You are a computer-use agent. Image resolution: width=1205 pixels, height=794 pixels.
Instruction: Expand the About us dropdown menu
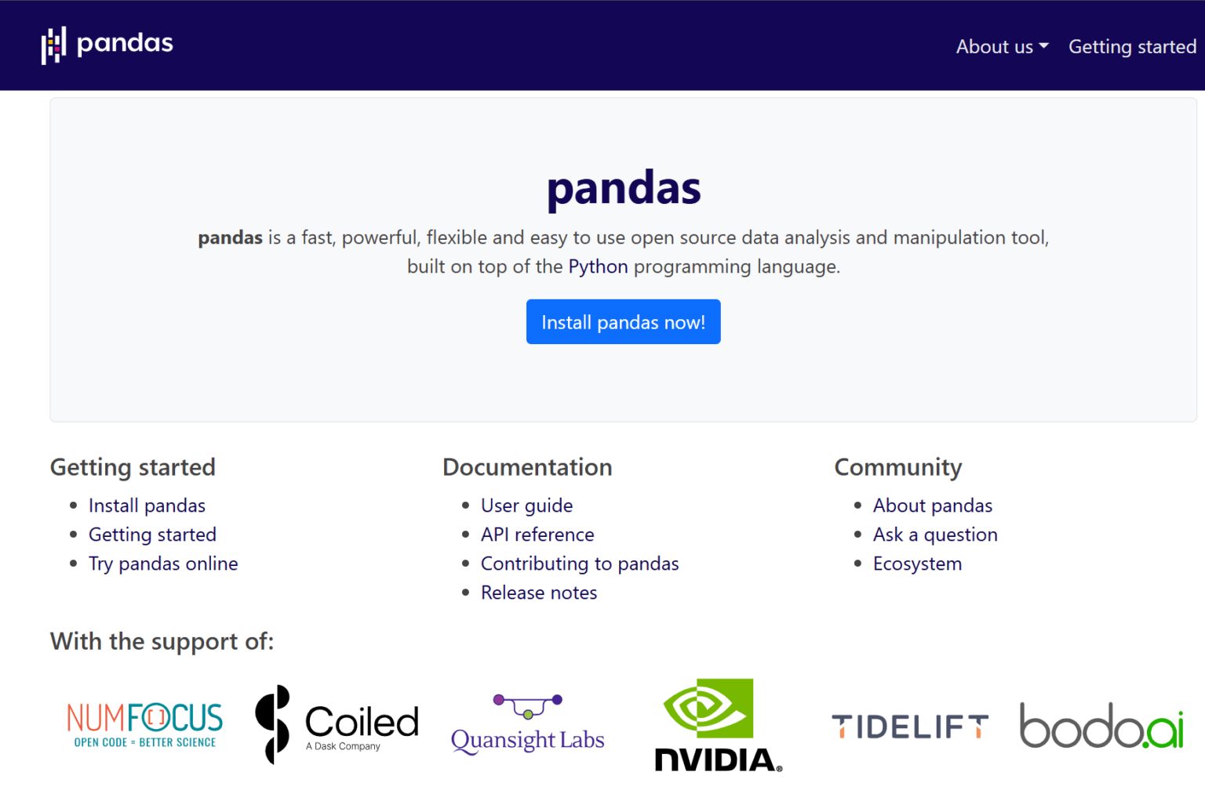point(1002,47)
